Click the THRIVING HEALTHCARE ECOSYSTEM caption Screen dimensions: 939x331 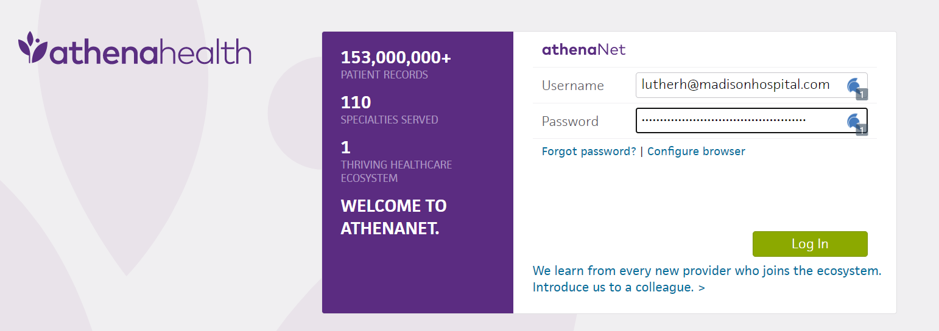(396, 172)
